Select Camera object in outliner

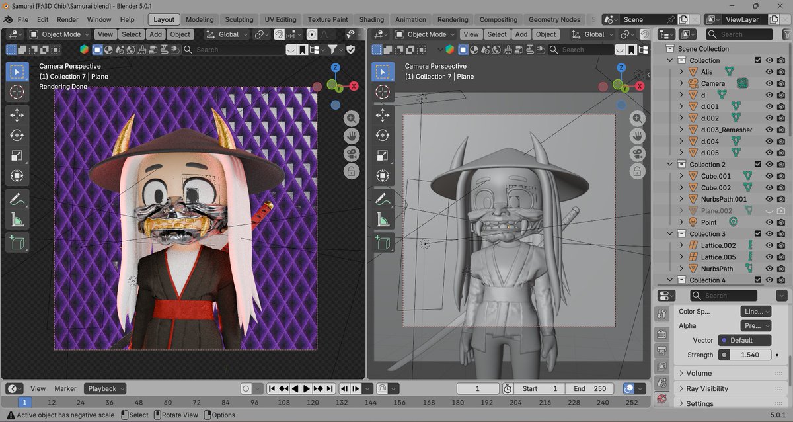pyautogui.click(x=713, y=83)
